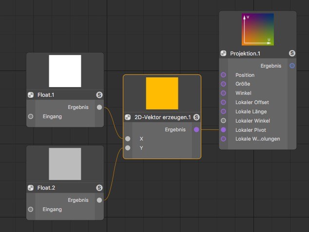309x232 pixels.
Task: Click the S solo icon on Projektion.1
Action: pos(292,54)
